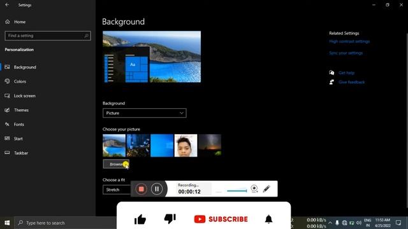
Task: Open the taskbar clock showing 11:53 AM
Action: click(x=382, y=223)
